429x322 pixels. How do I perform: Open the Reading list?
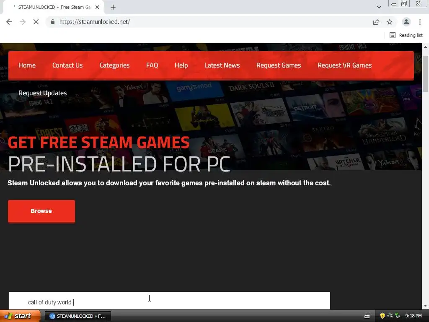tap(406, 35)
